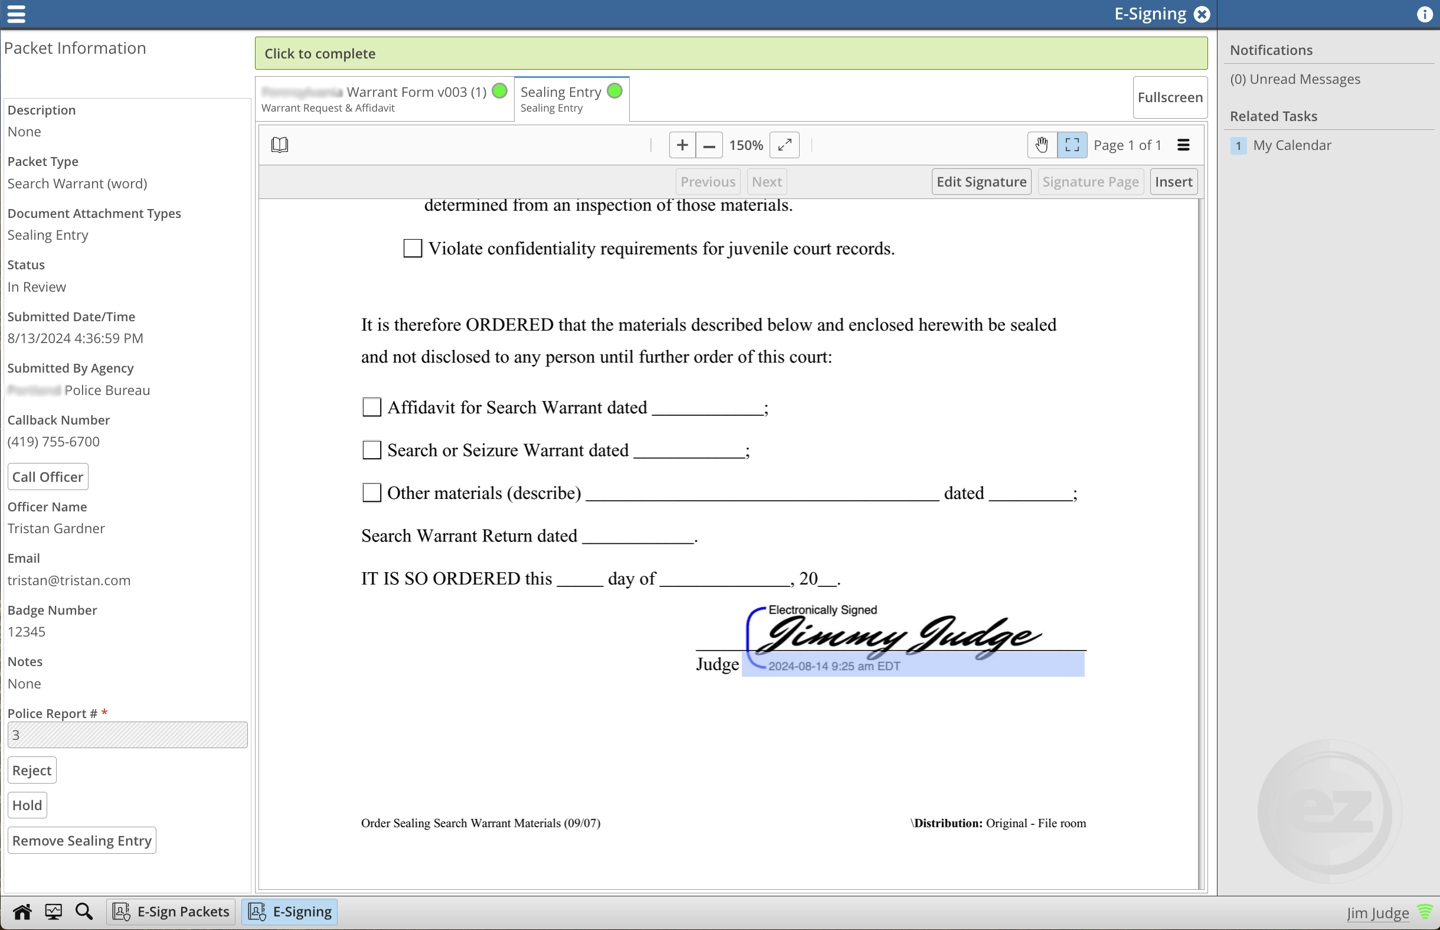Select the hand pan tool
This screenshot has height=930, width=1440.
[x=1042, y=145]
